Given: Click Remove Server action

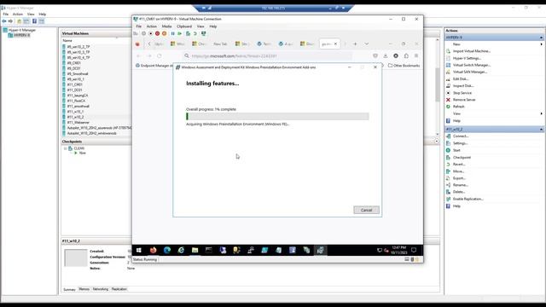Looking at the screenshot, I should [x=464, y=100].
